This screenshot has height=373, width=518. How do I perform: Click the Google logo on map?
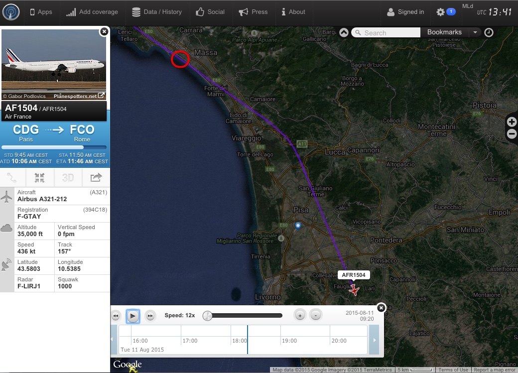click(x=128, y=365)
